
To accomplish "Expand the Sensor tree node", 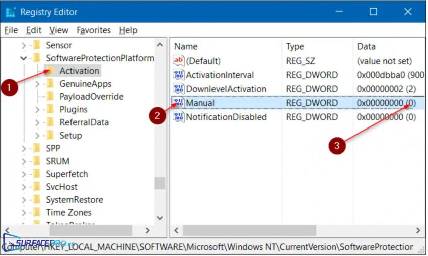I will pyautogui.click(x=24, y=45).
